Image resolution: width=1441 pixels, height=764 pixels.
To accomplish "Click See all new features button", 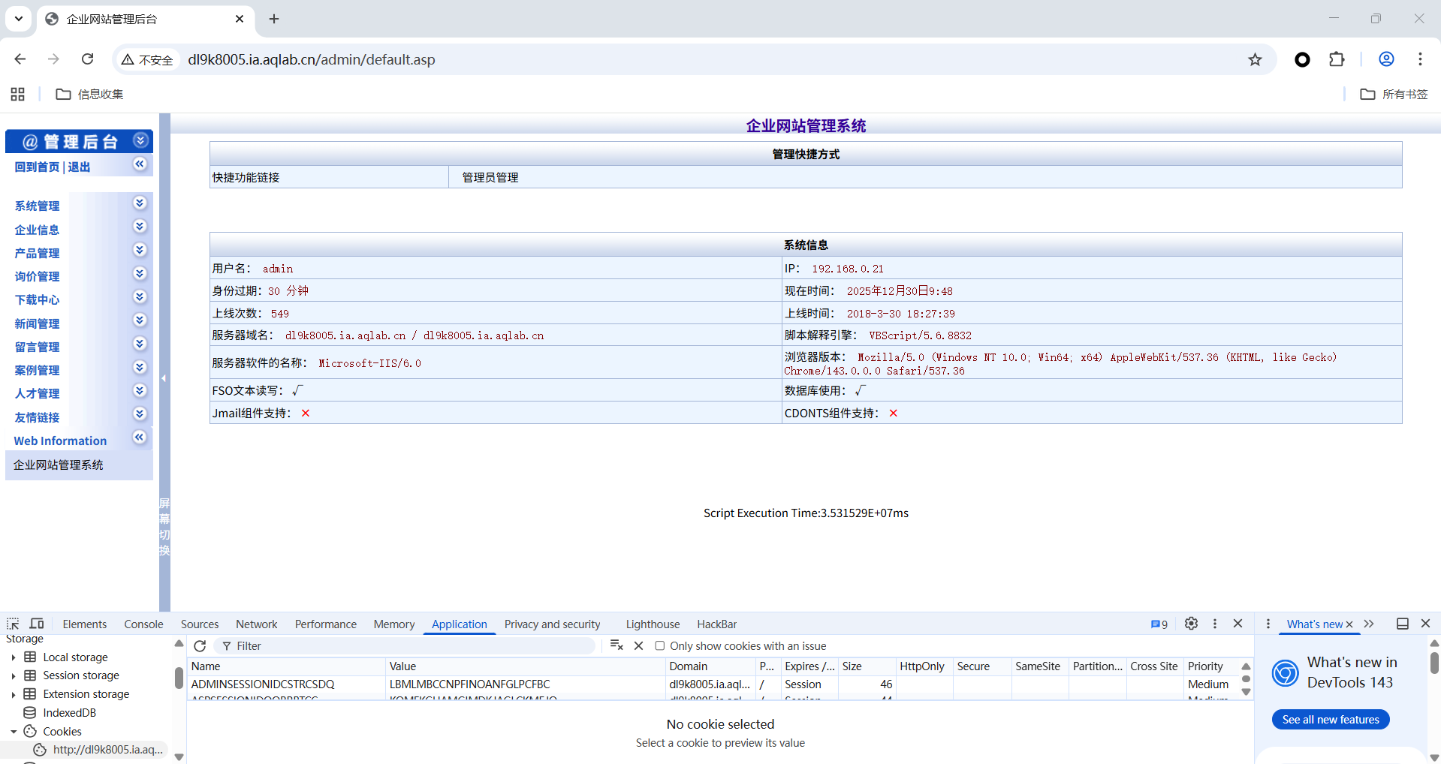I will pyautogui.click(x=1331, y=720).
